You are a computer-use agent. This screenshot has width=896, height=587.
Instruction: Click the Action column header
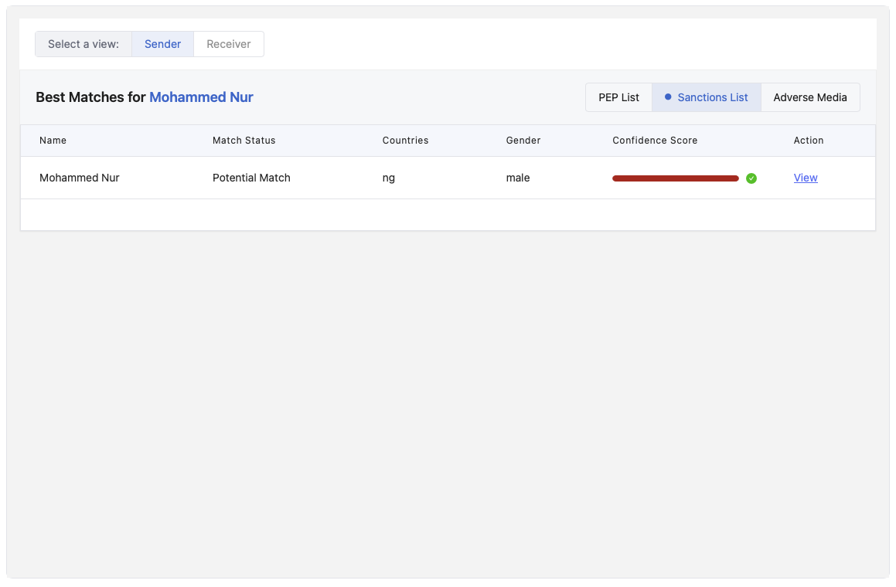point(808,141)
